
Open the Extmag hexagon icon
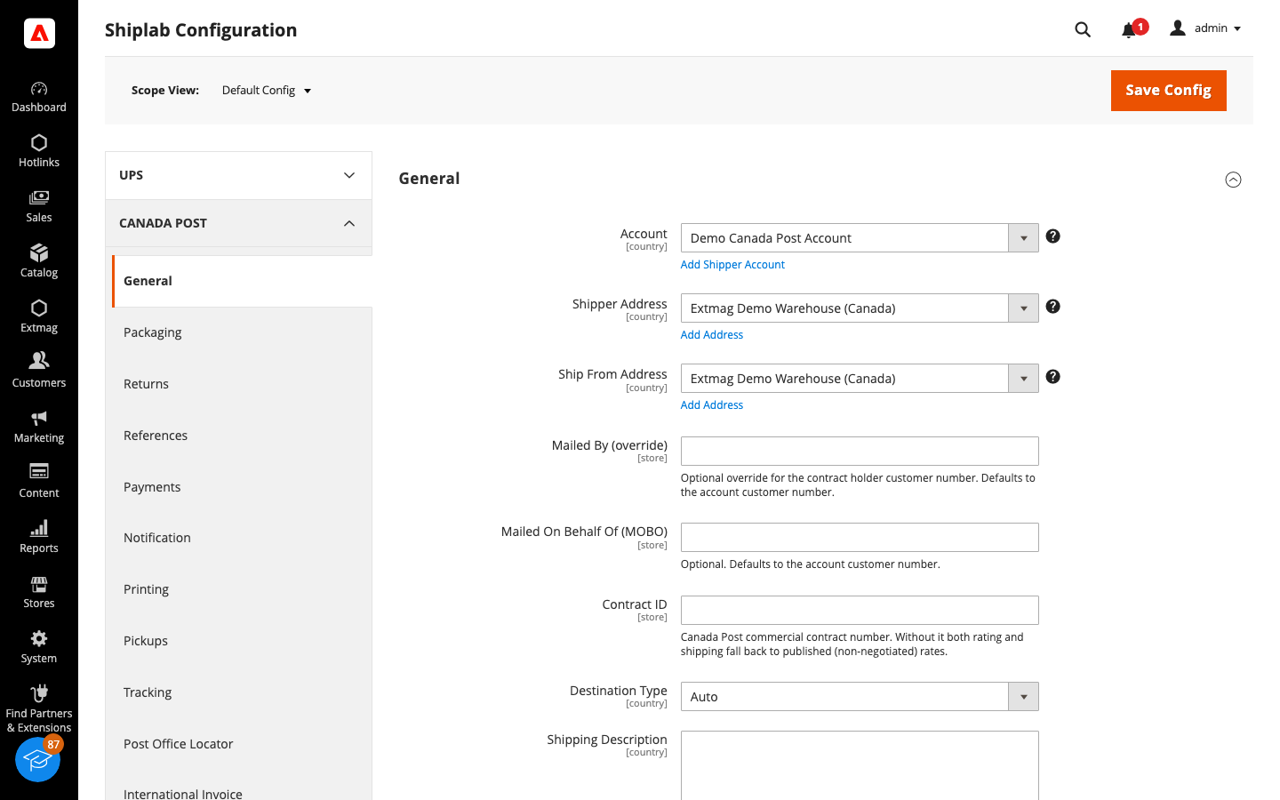click(39, 308)
